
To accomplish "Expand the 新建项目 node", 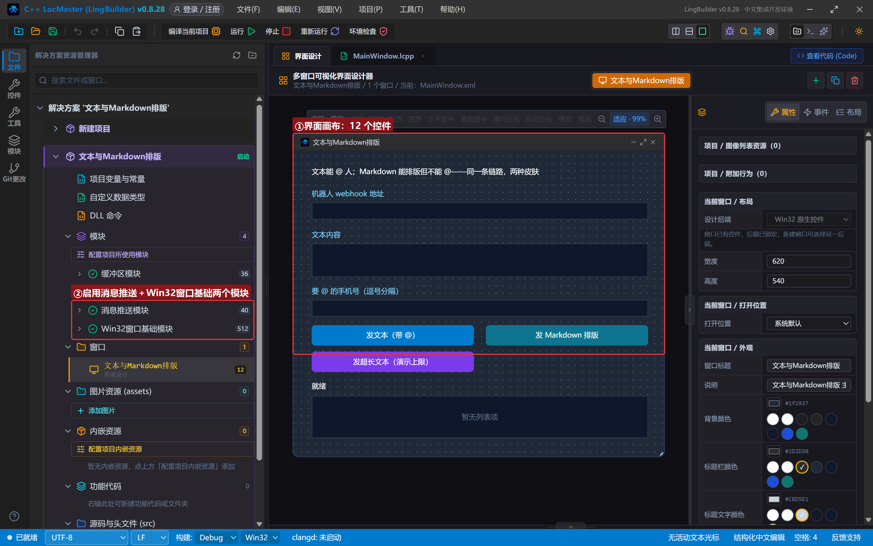I will [56, 129].
